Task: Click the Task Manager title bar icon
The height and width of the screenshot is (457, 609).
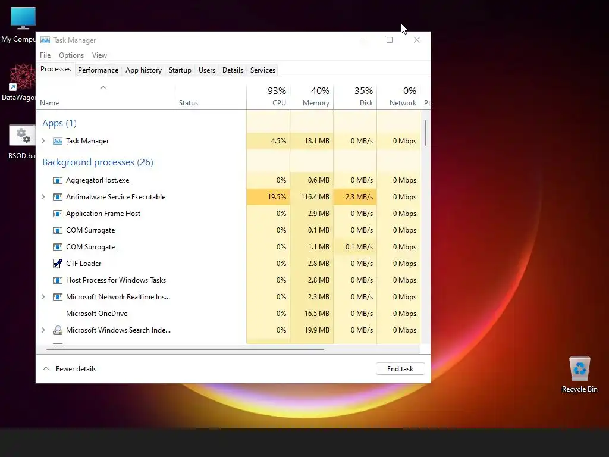Action: 45,40
